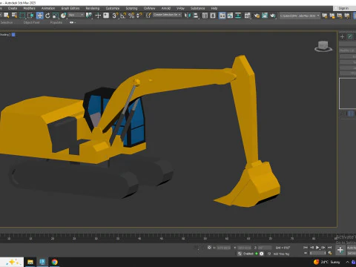Click the Sign In button

click(343, 8)
